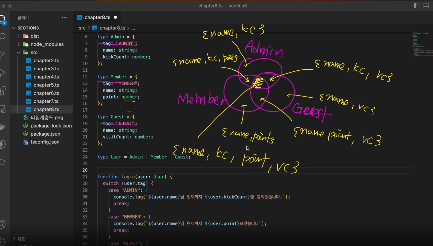Open the Manage gear icon
The width and height of the screenshot is (433, 246).
click(x=3, y=241)
